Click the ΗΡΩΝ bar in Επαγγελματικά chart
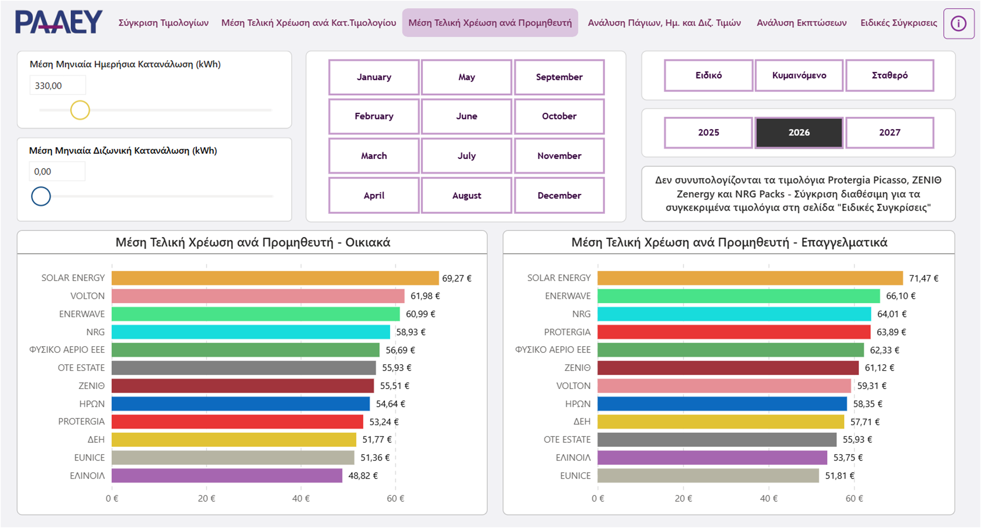This screenshot has width=981, height=528. [x=722, y=404]
